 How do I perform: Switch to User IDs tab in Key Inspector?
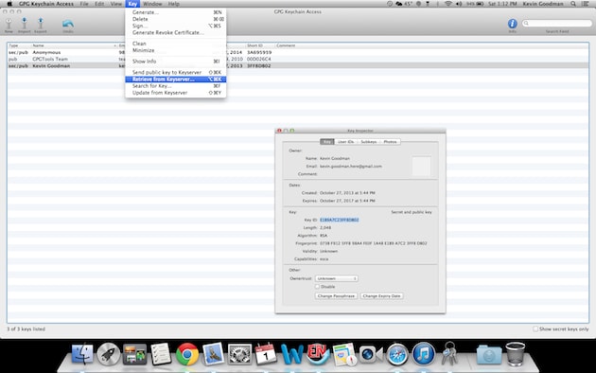point(345,142)
